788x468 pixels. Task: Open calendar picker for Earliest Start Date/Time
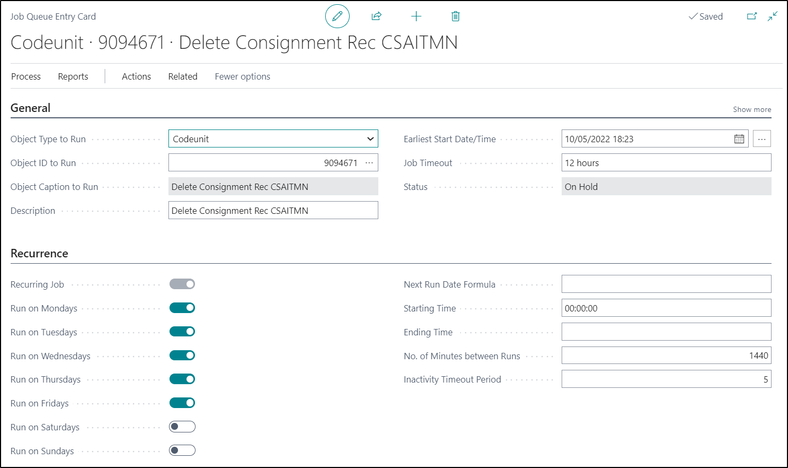[739, 139]
